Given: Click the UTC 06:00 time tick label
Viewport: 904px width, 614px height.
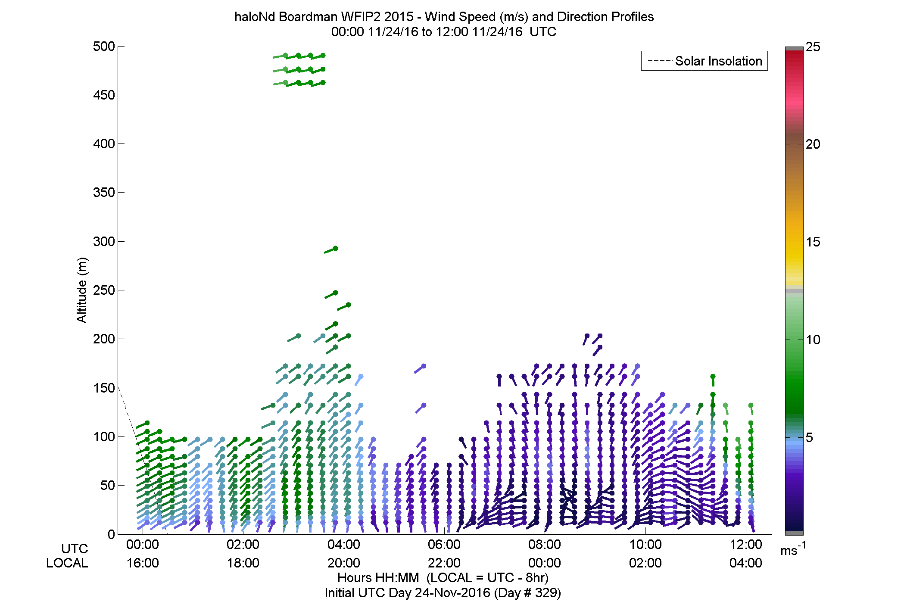Looking at the screenshot, I should (x=444, y=544).
